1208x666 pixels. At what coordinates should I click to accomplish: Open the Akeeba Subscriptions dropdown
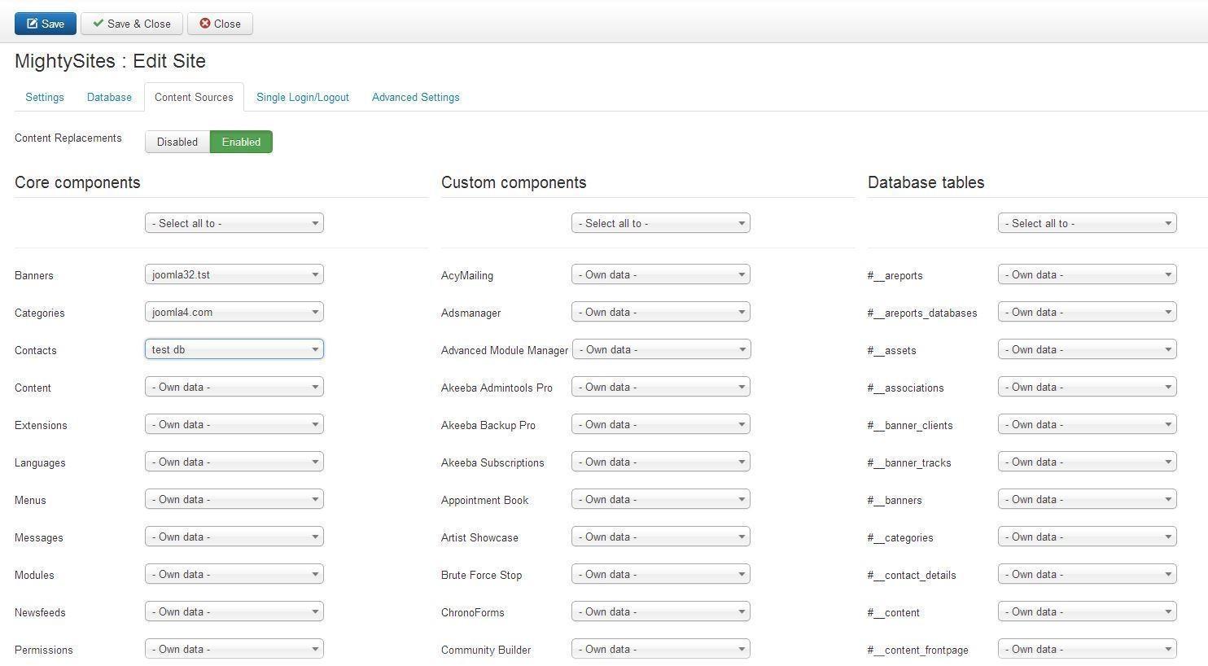point(661,462)
